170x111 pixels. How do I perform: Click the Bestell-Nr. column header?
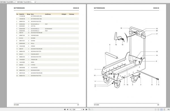[x=22, y=14]
